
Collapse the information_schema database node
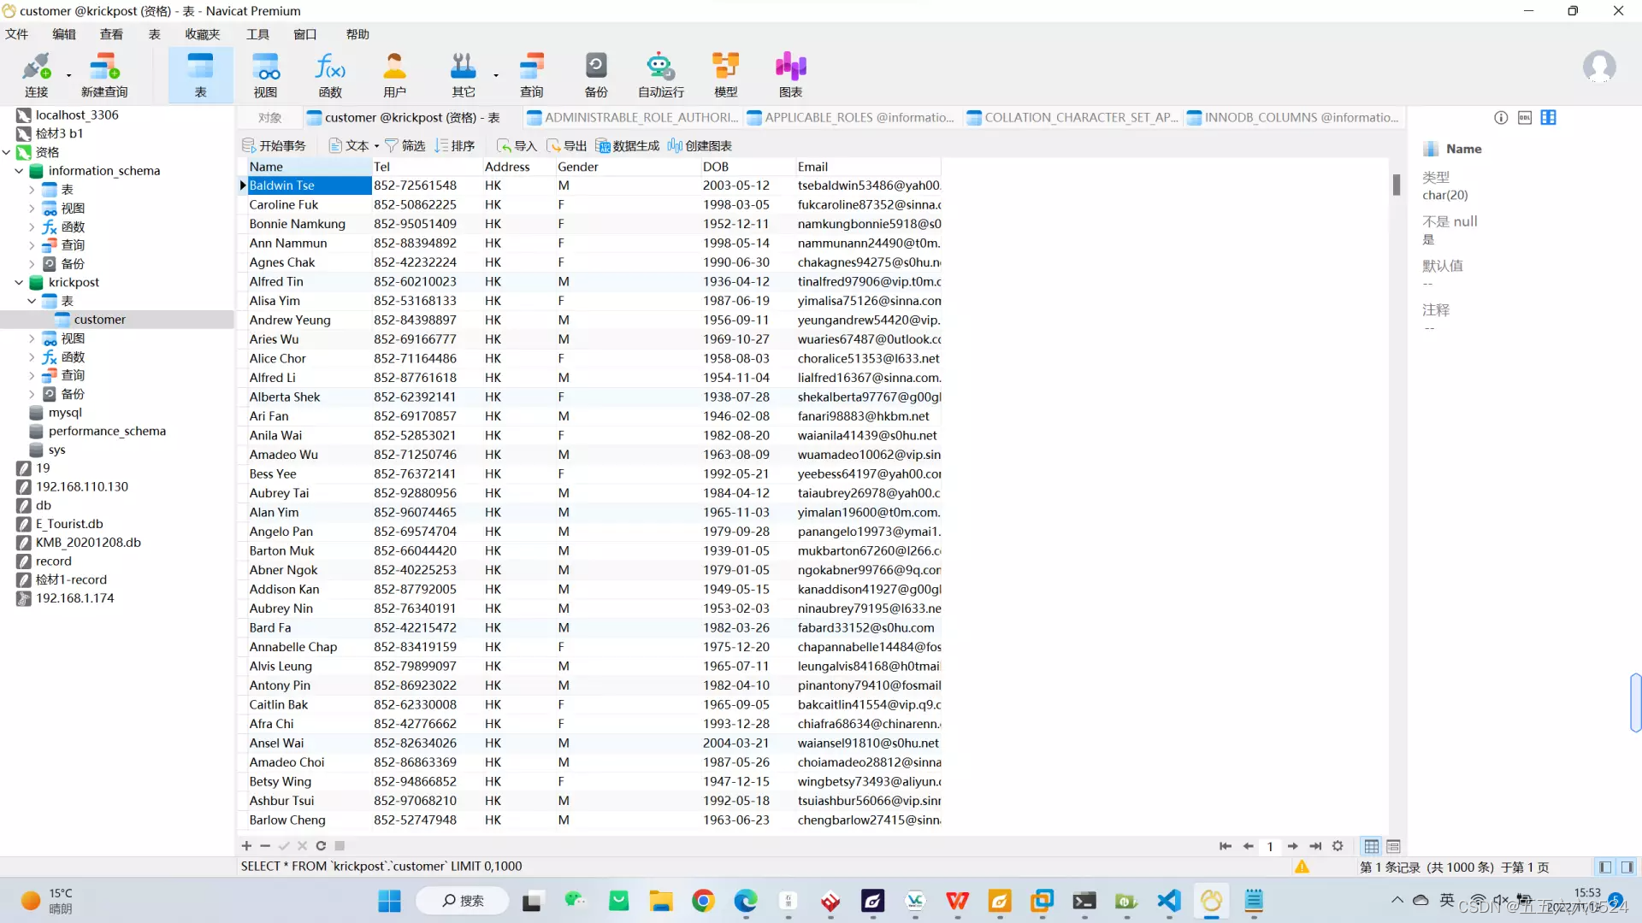tap(19, 171)
